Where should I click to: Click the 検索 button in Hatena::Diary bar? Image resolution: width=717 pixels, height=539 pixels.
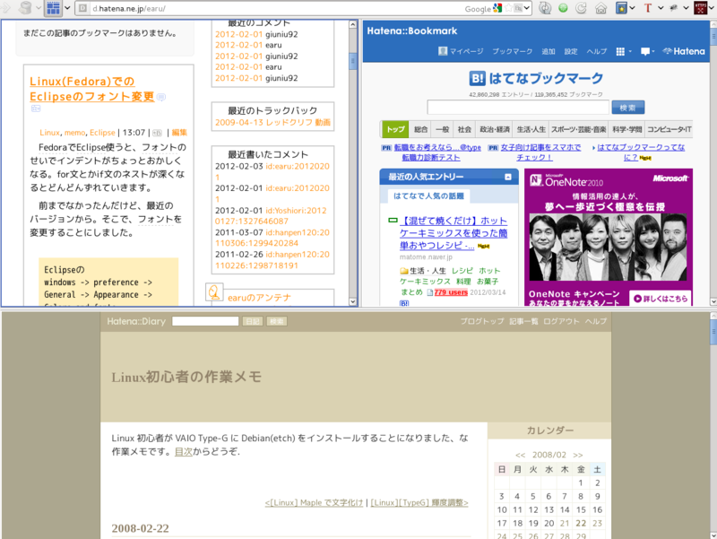(277, 321)
